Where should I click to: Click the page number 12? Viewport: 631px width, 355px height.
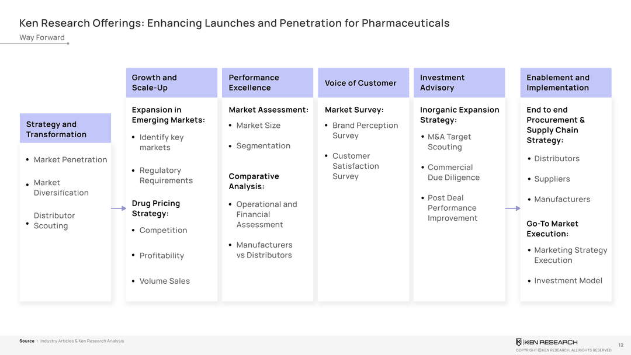(620, 345)
